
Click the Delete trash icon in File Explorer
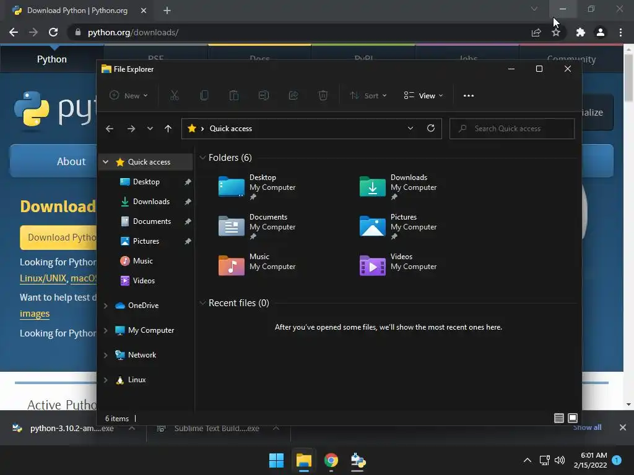pyautogui.click(x=323, y=95)
